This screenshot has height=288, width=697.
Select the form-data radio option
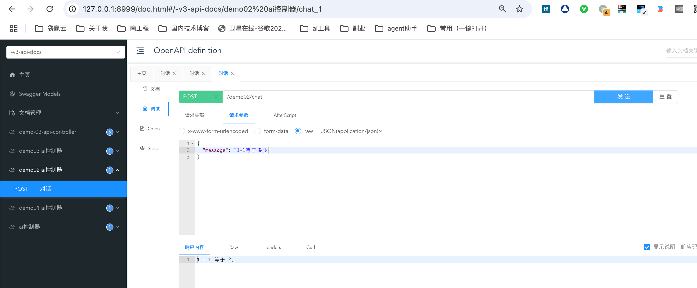tap(258, 131)
